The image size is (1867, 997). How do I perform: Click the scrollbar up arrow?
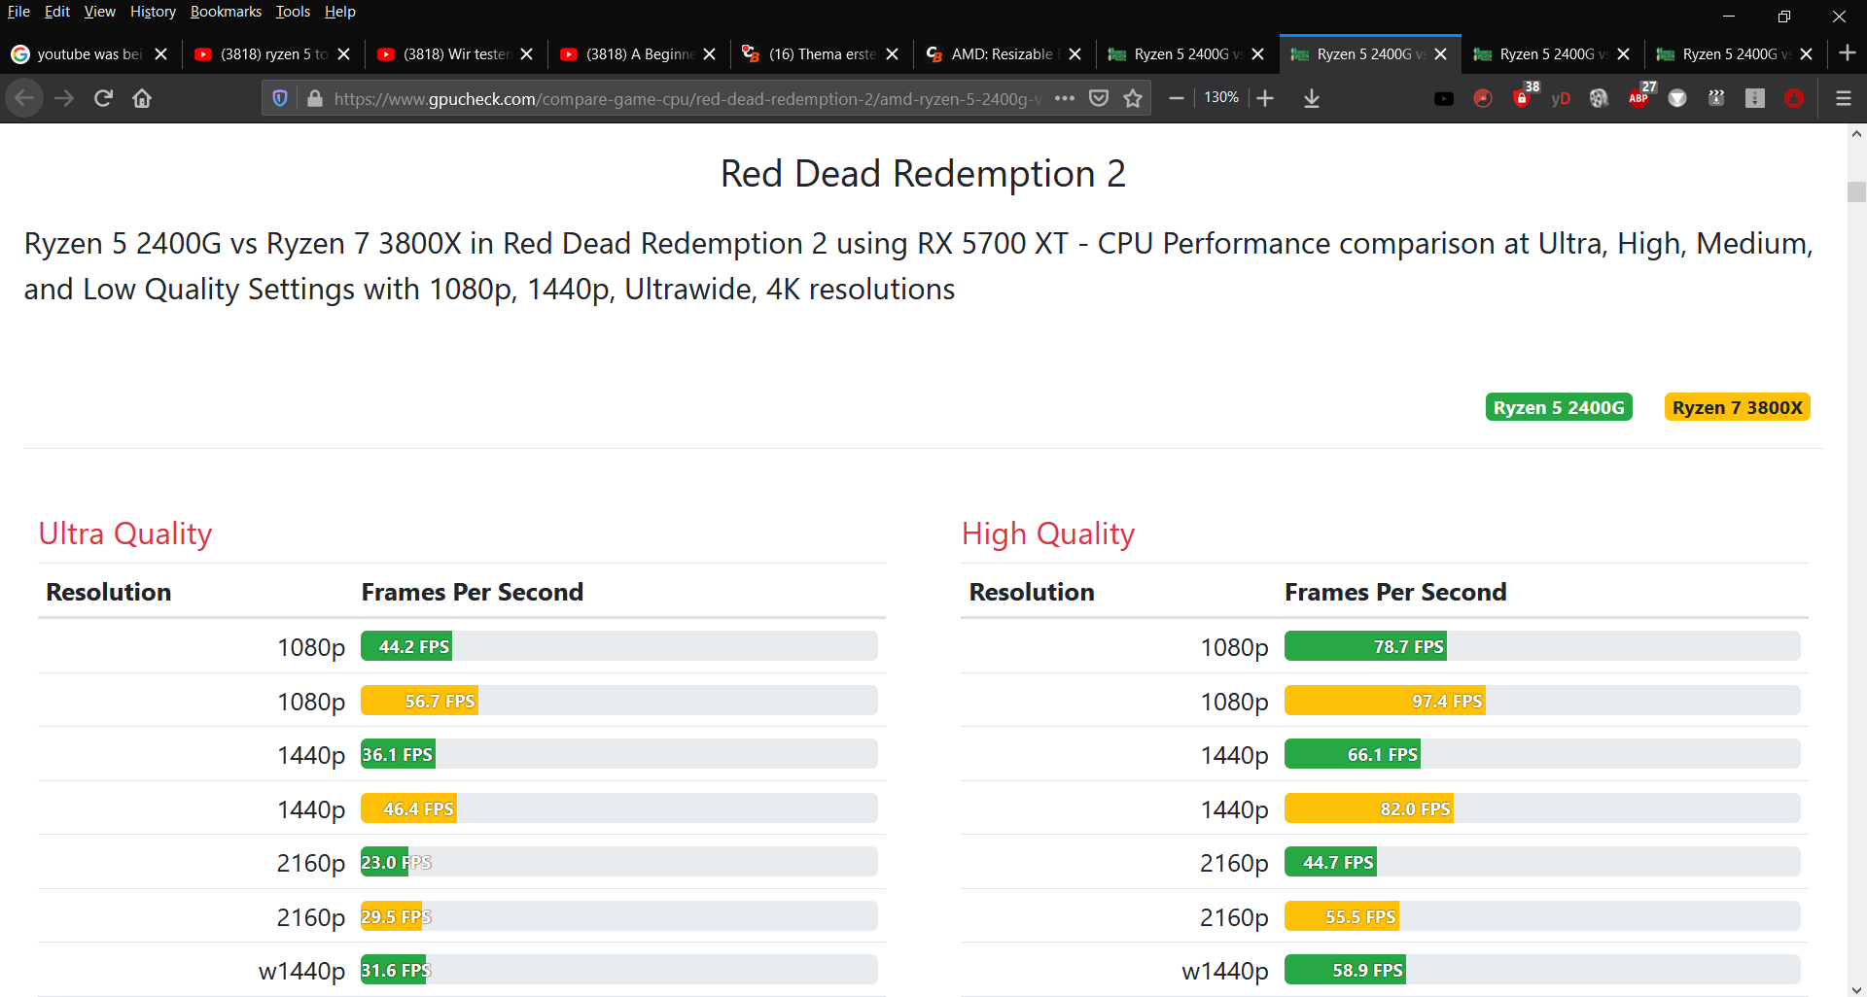(x=1856, y=134)
